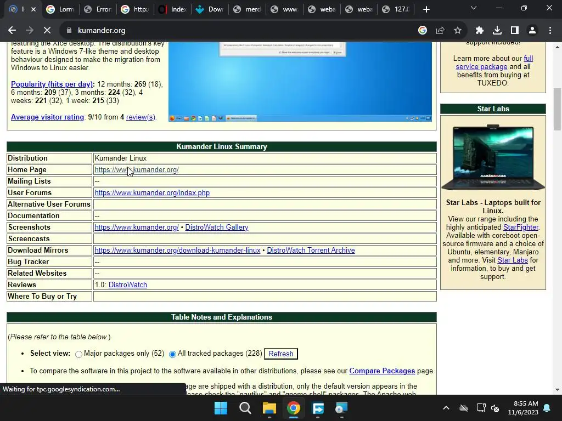This screenshot has height=421, width=562.
Task: Open the profile avatar icon
Action: tap(532, 31)
